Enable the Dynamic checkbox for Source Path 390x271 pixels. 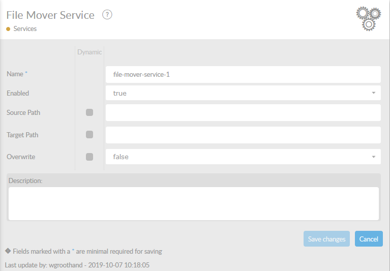coord(89,112)
